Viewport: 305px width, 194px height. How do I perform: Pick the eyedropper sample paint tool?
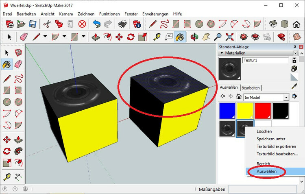tap(295, 86)
